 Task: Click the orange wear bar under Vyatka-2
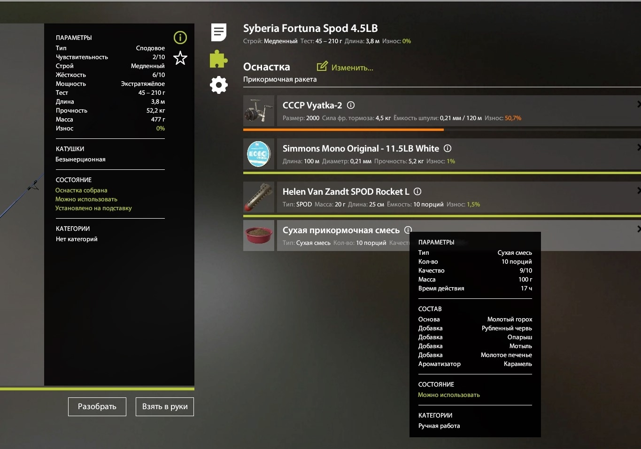point(343,129)
